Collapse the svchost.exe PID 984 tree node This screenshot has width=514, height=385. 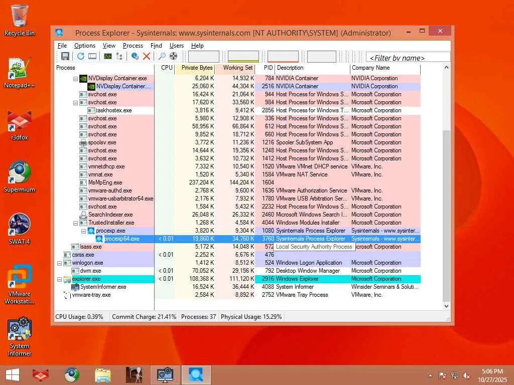click(75, 103)
